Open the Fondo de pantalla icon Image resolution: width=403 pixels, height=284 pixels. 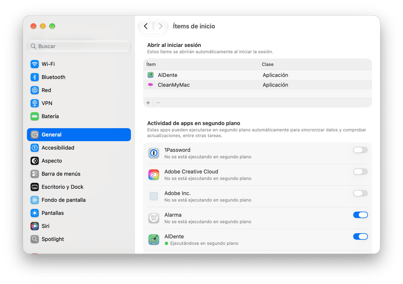coord(35,200)
